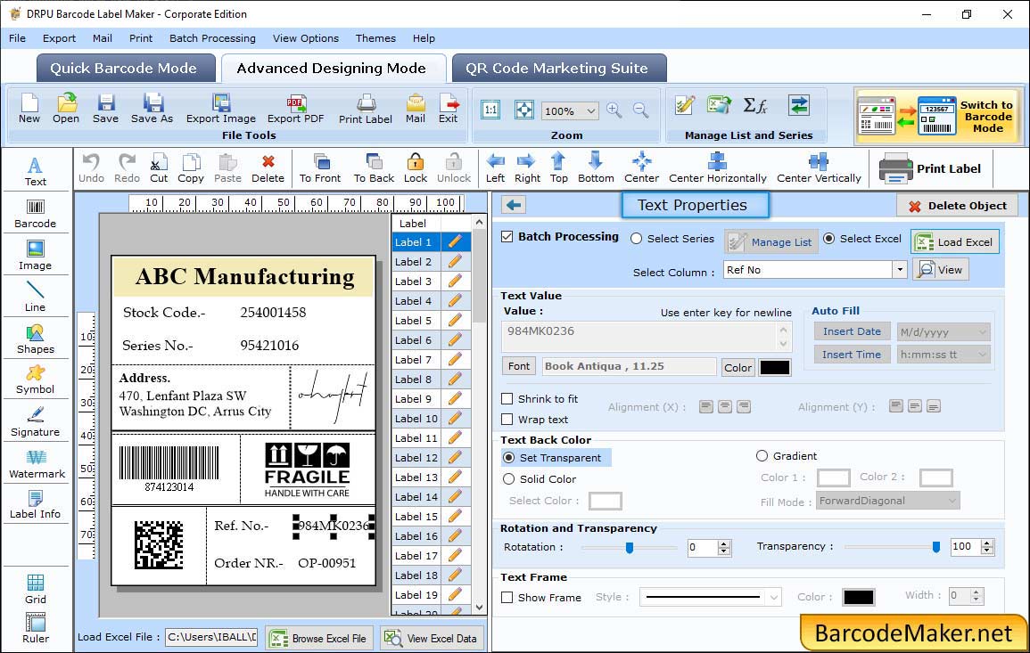Switch to Quick Barcode Mode tab
This screenshot has height=653, width=1030.
(125, 69)
